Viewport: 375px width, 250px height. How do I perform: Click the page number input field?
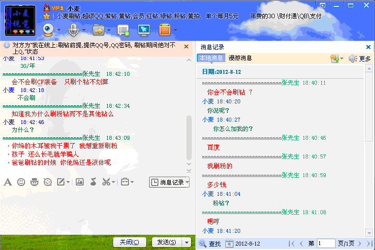tap(326, 244)
